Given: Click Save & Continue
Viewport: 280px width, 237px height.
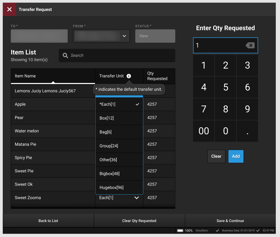Looking at the screenshot, I should tap(230, 221).
